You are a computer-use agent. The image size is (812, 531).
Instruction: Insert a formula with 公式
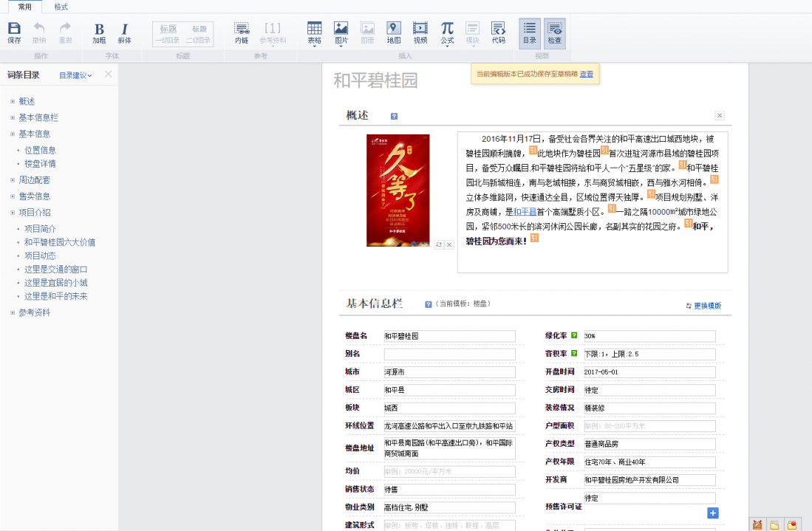pyautogui.click(x=447, y=32)
